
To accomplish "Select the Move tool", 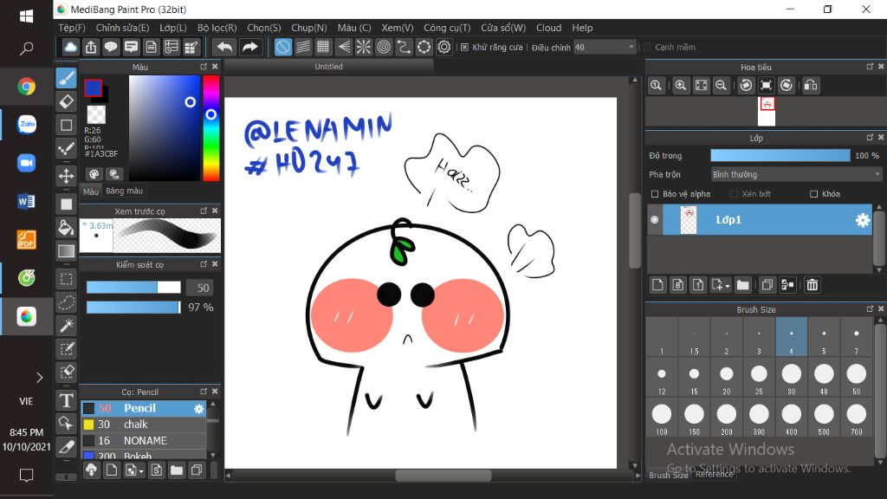I will [66, 176].
